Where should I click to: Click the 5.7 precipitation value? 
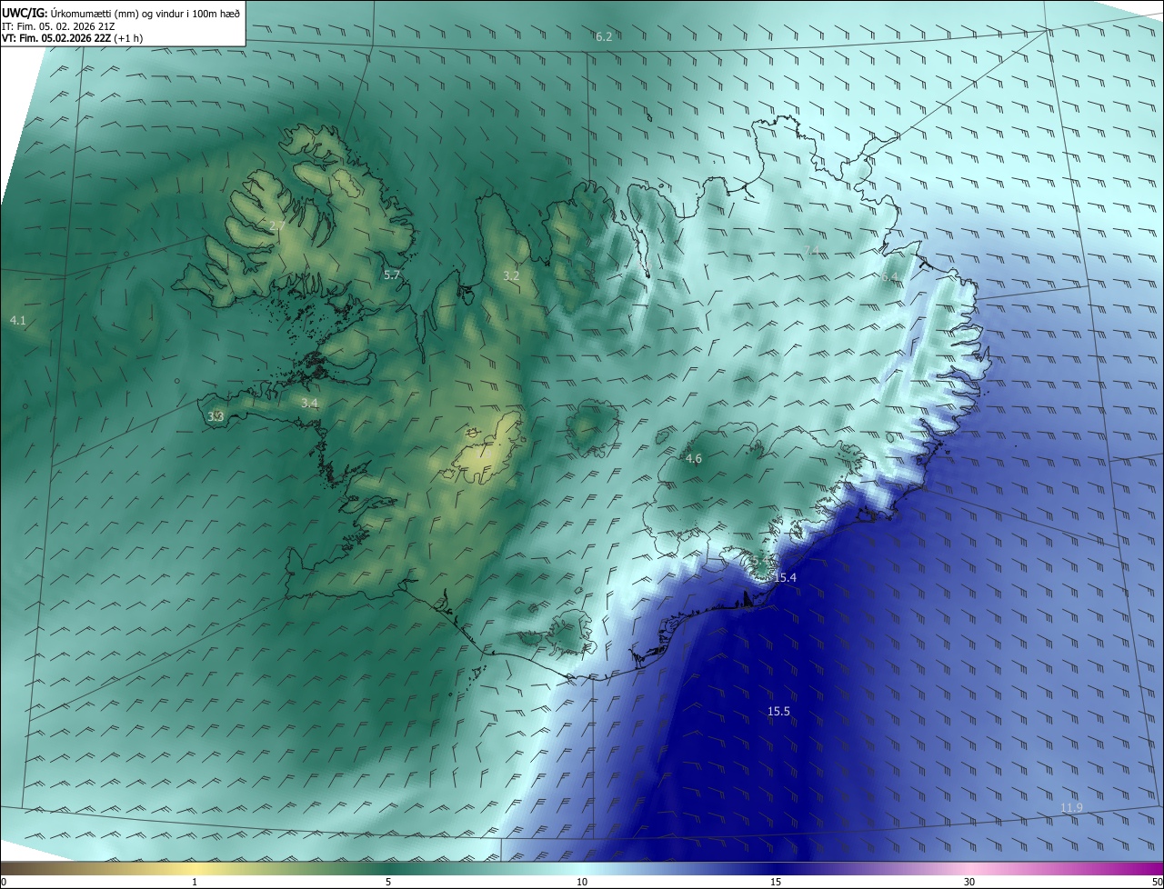[x=392, y=275]
